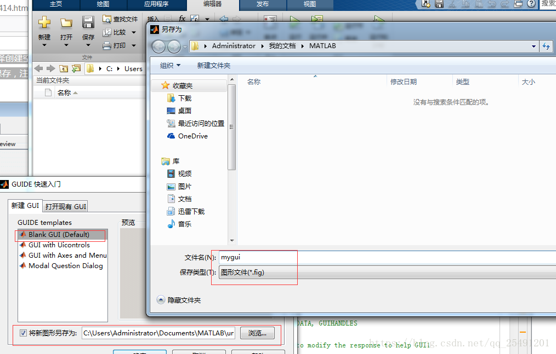The height and width of the screenshot is (354, 556).
Task: Open file with the 打开 folder icon
Action: 66,22
